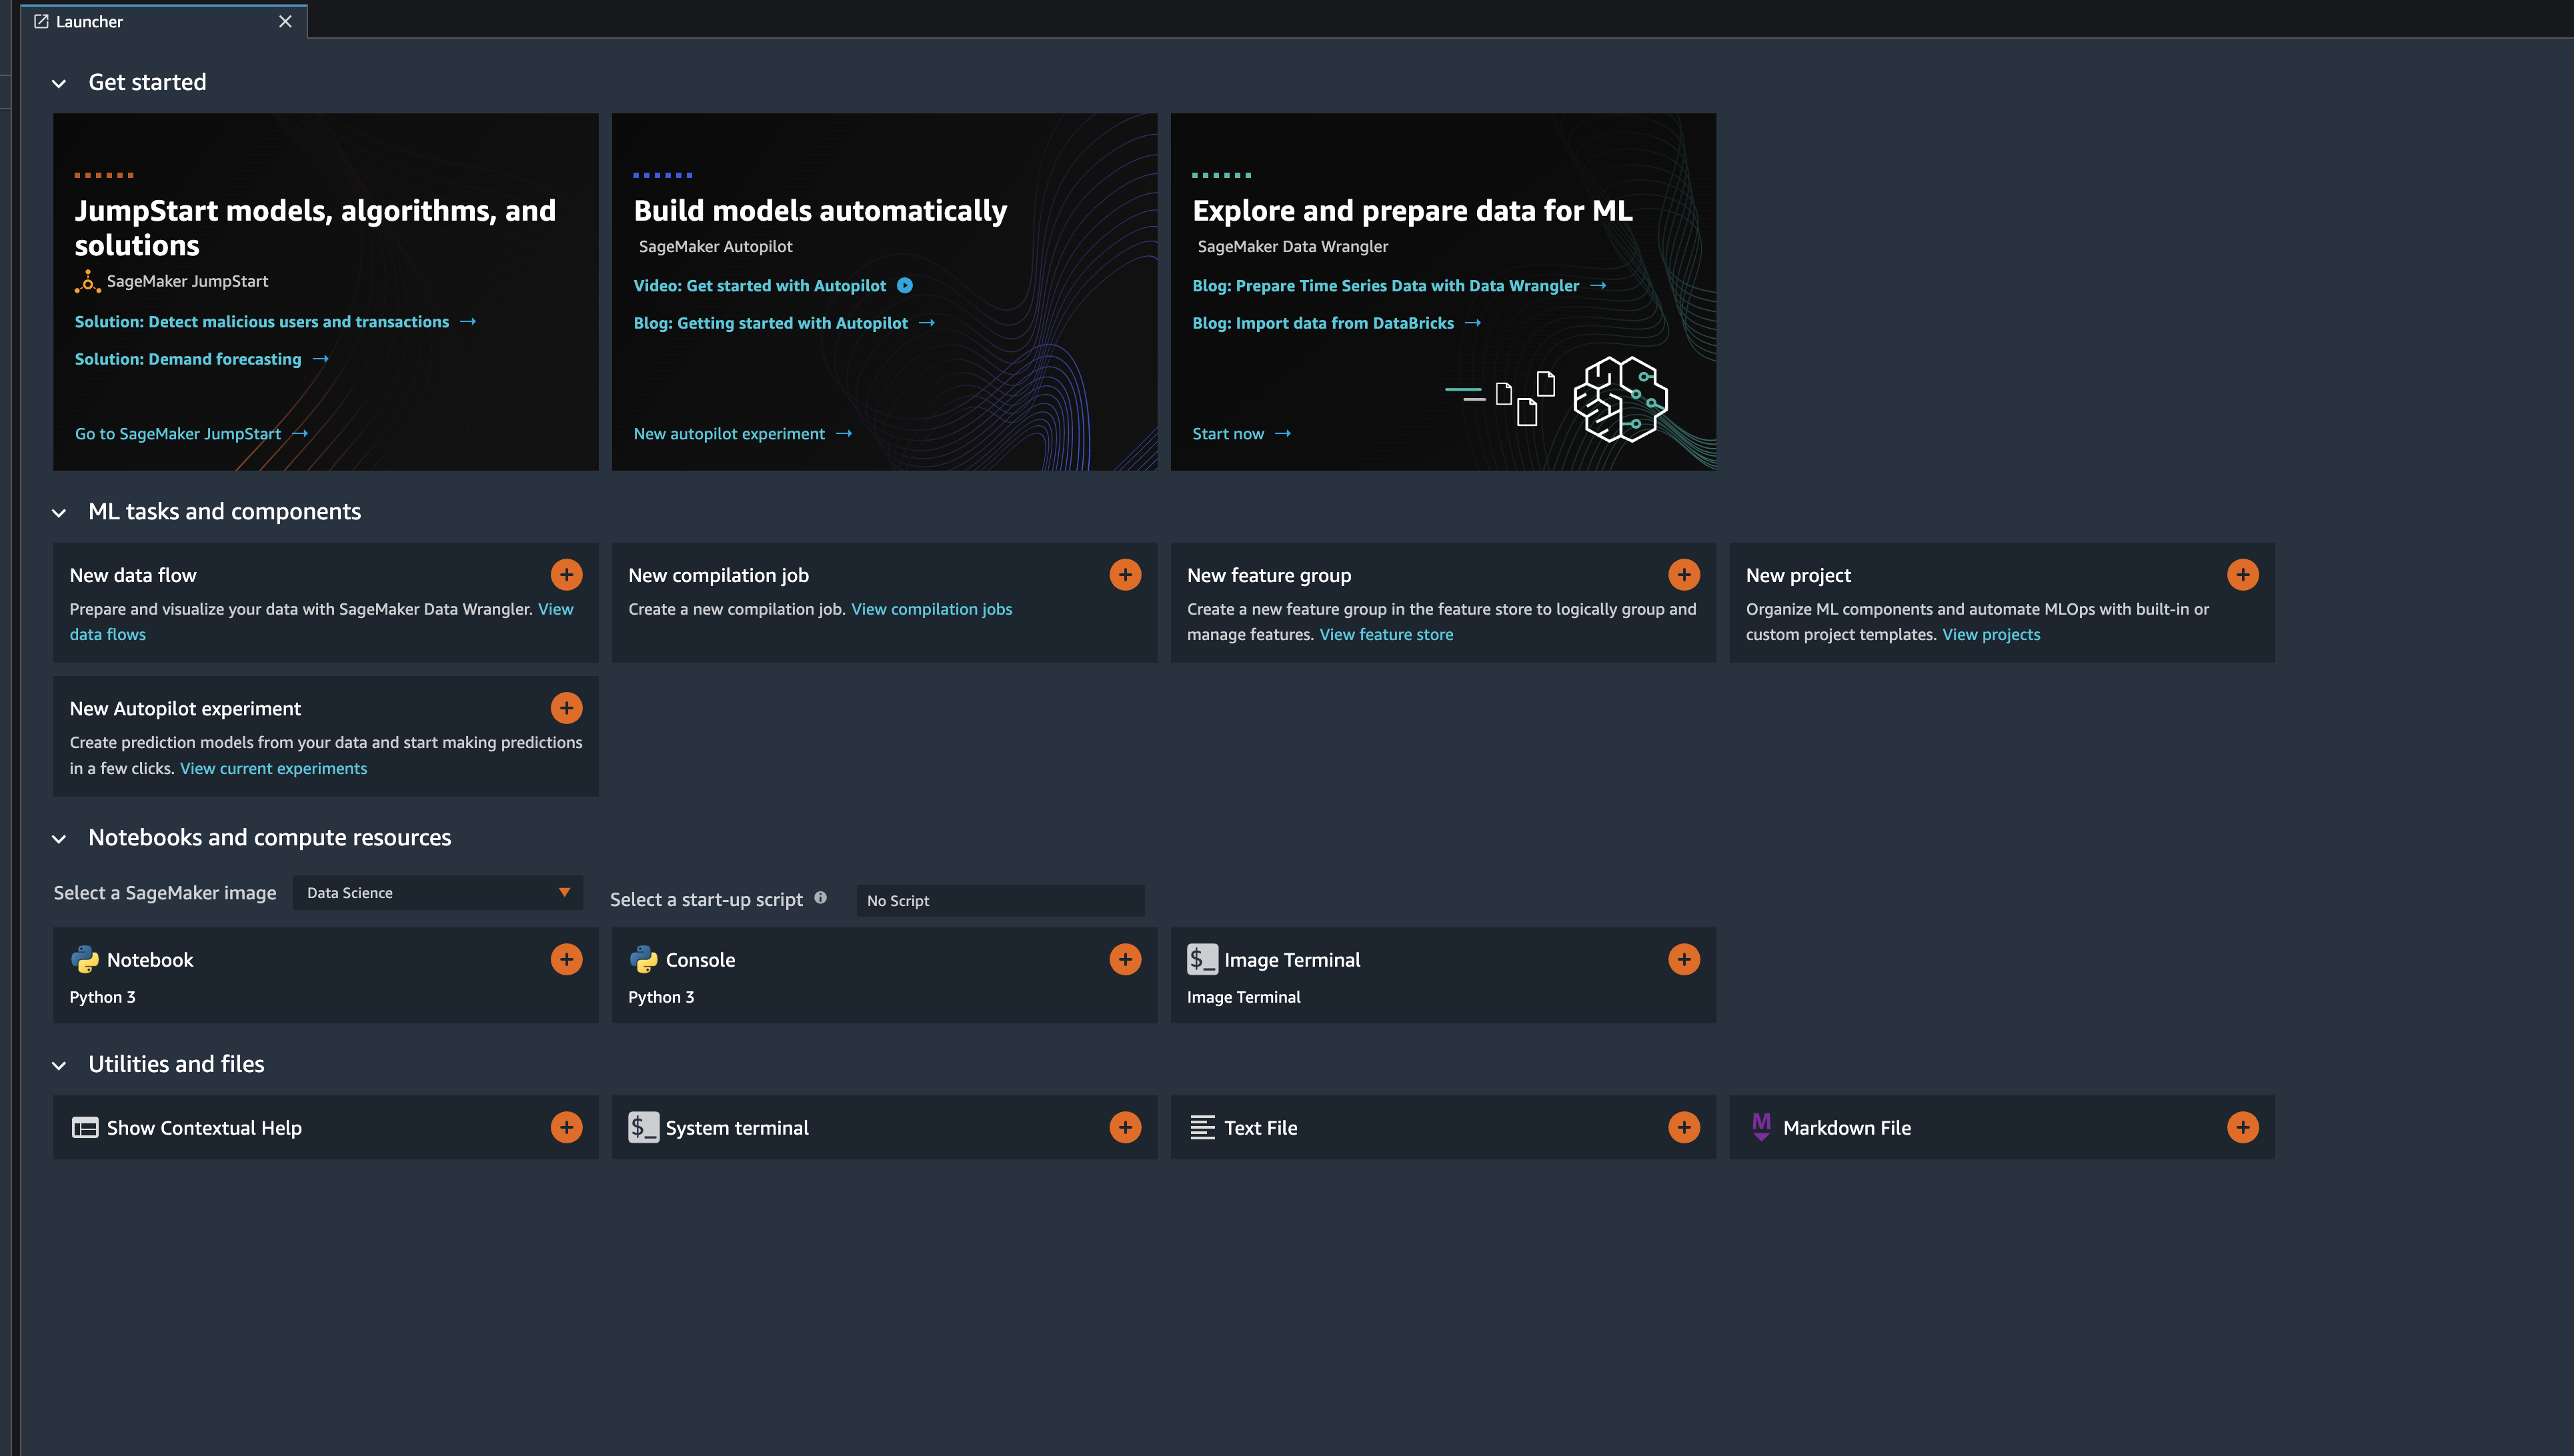Add a New feature group via plus icon

(x=1684, y=574)
